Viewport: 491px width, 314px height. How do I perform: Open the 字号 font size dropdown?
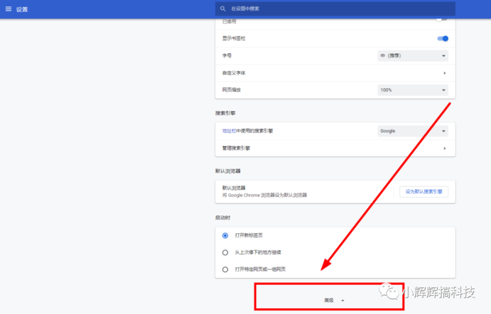(412, 56)
